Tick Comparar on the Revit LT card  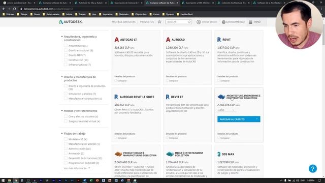tap(167, 138)
